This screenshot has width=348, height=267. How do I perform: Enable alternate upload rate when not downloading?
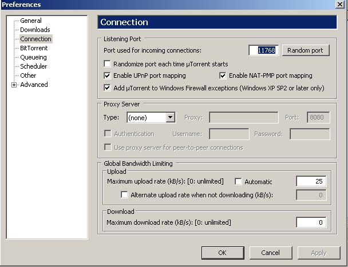pos(124,195)
